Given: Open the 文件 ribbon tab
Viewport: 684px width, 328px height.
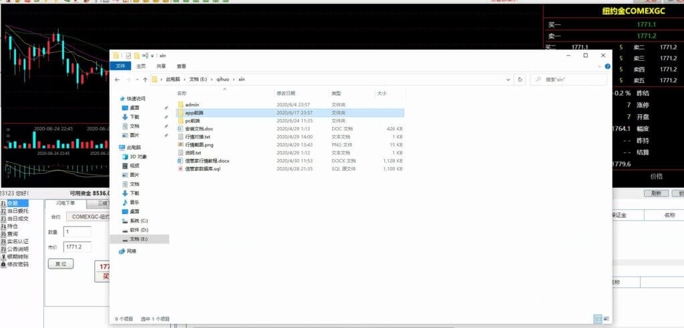Looking at the screenshot, I should 121,66.
